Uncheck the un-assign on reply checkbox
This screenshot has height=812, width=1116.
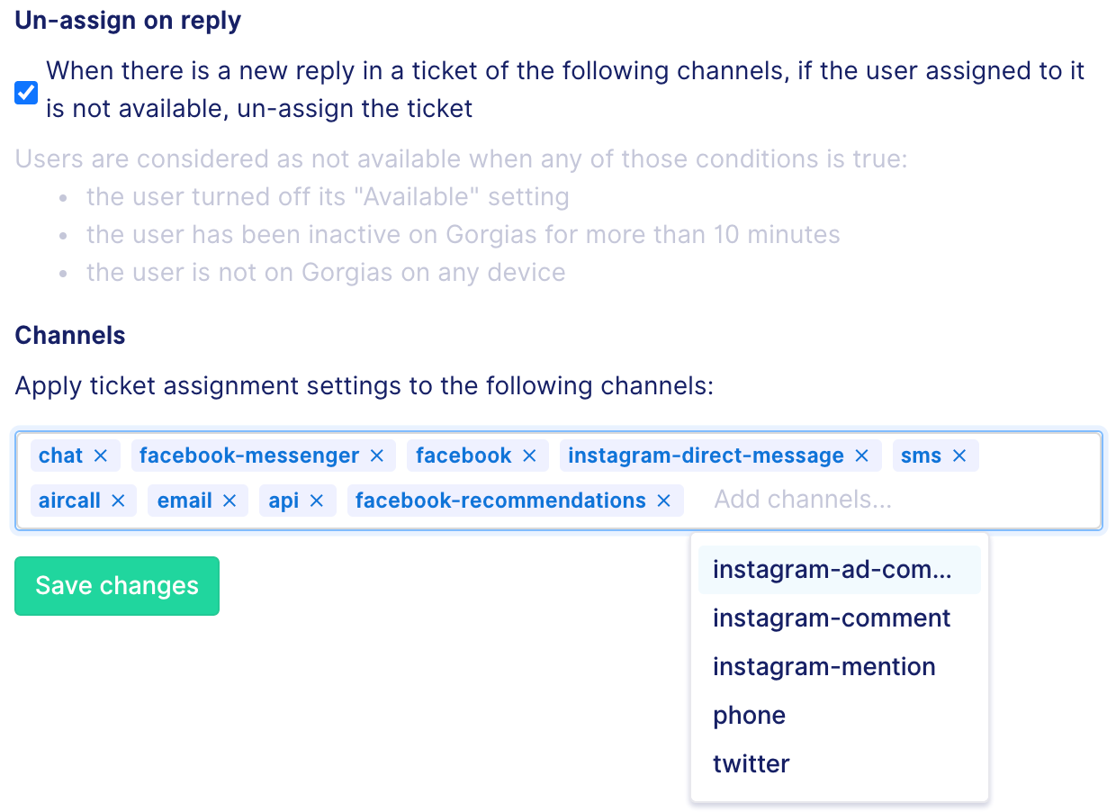26,92
